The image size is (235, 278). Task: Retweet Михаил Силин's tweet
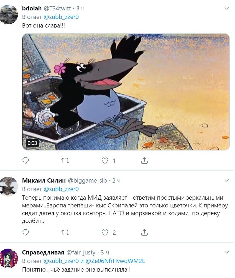(x=65, y=233)
